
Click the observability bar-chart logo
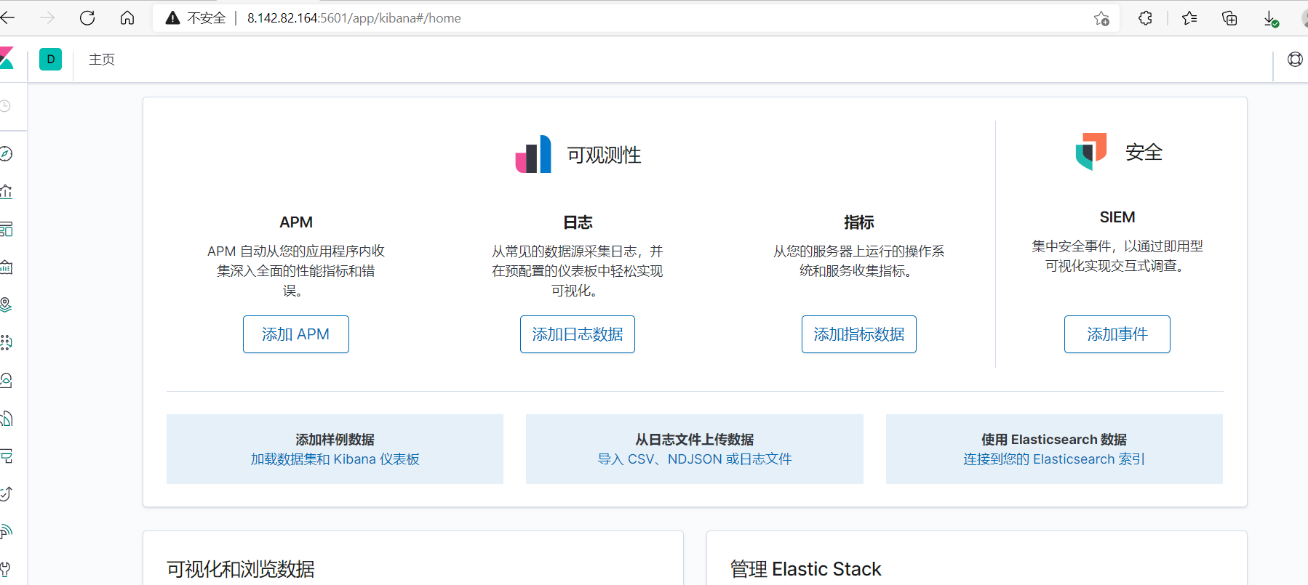click(533, 154)
